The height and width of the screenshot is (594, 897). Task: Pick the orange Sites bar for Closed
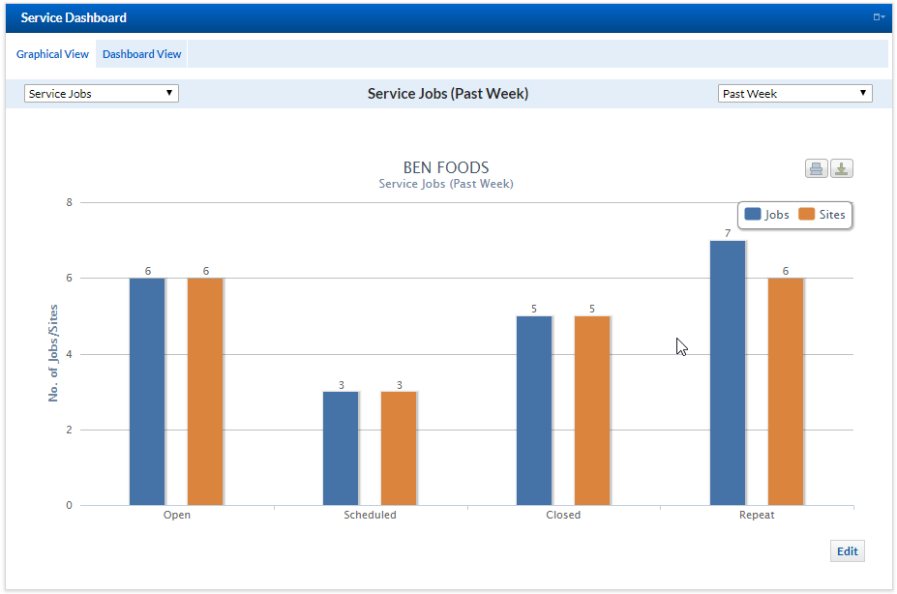(592, 410)
